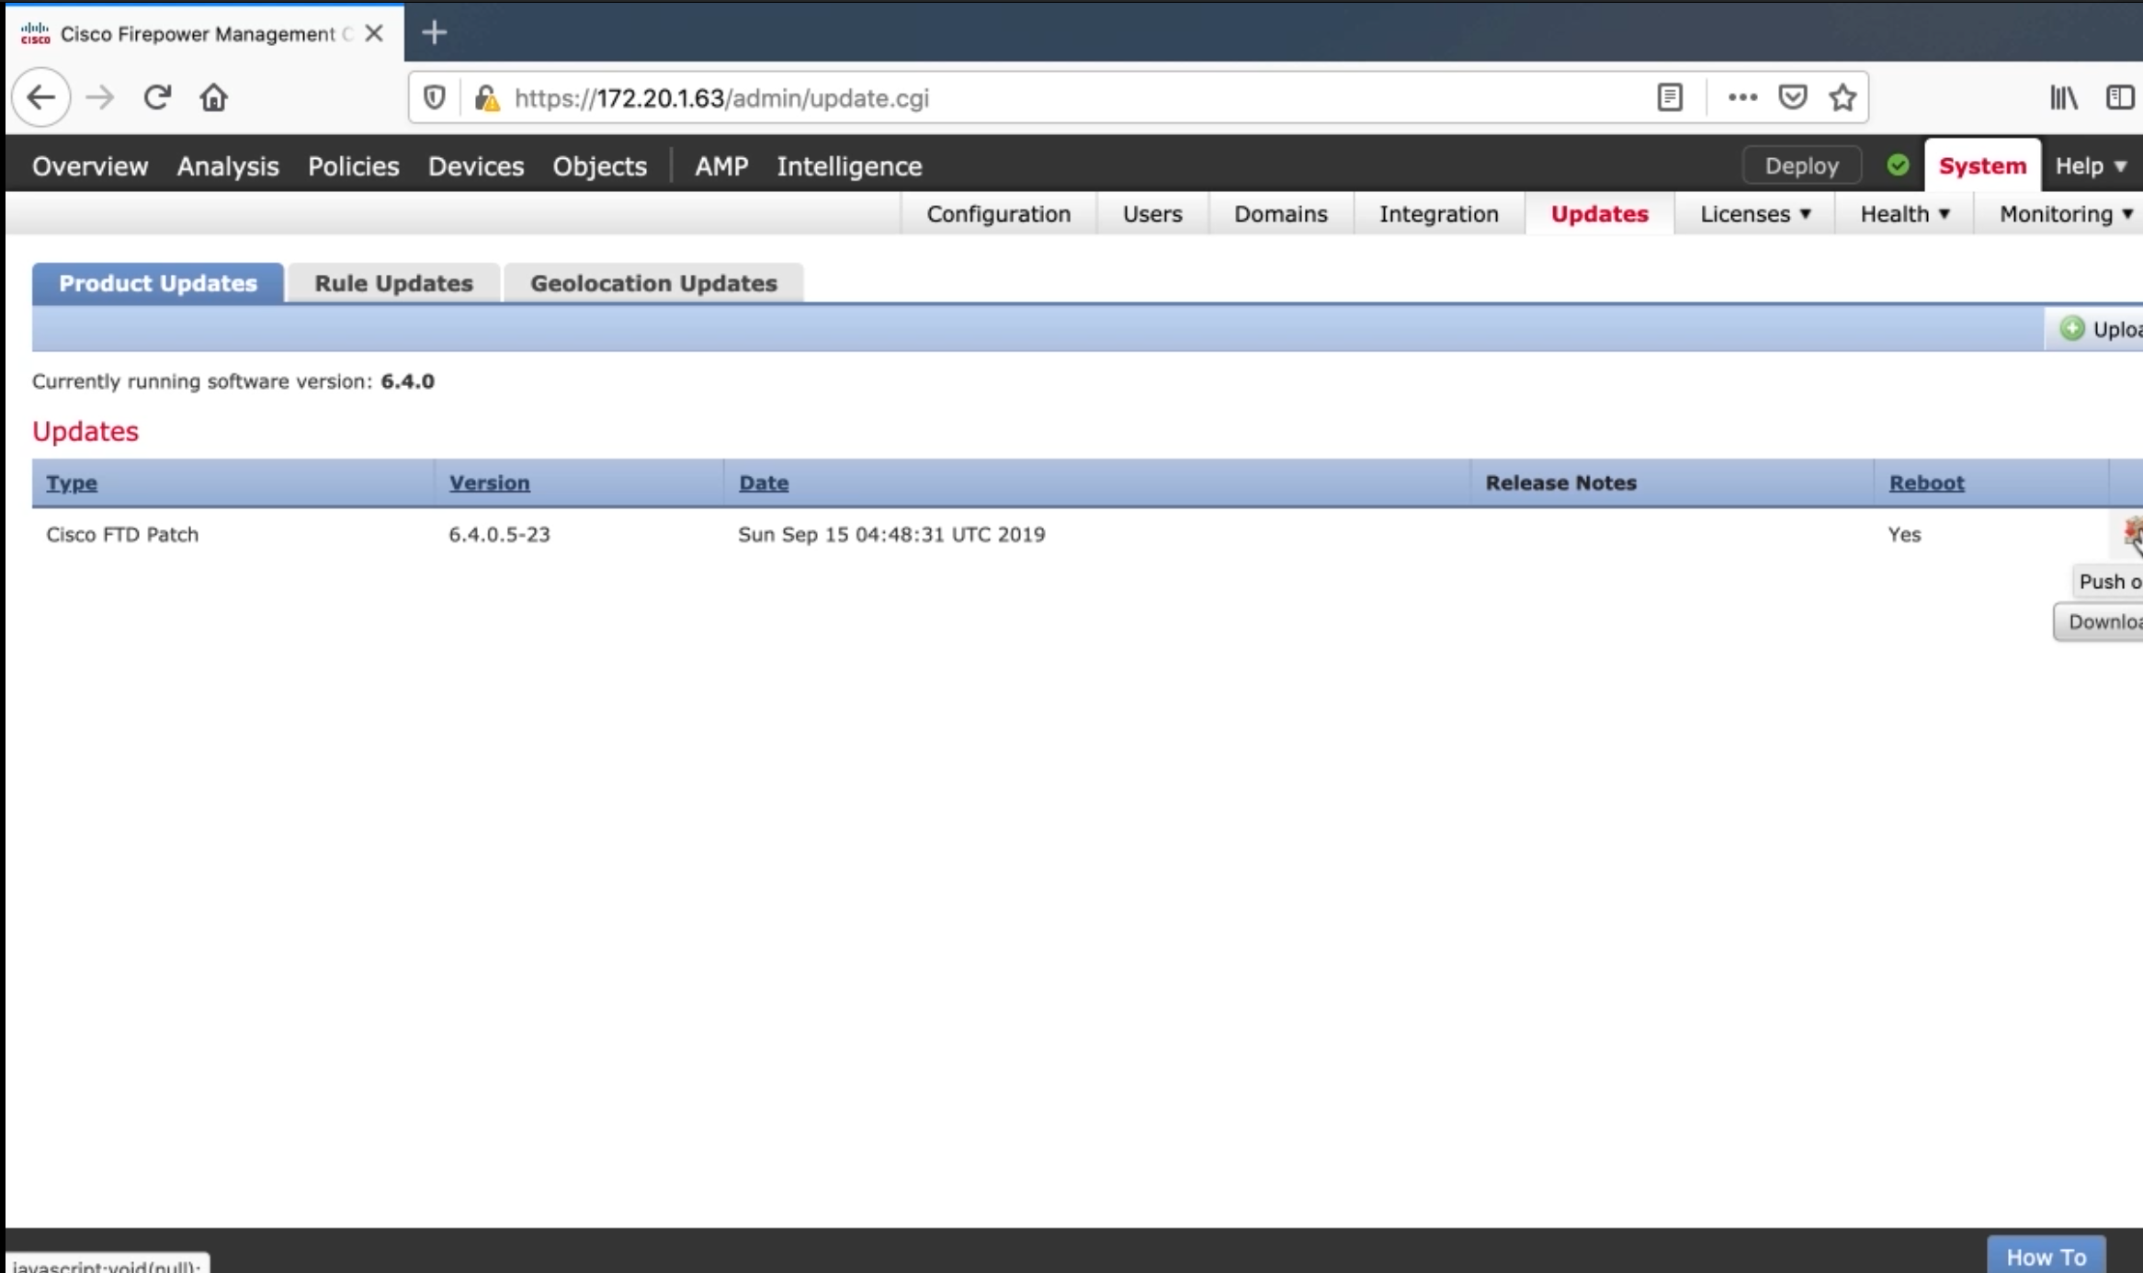This screenshot has width=2143, height=1273.
Task: Switch to the Geolocation Updates tab
Action: pos(653,283)
